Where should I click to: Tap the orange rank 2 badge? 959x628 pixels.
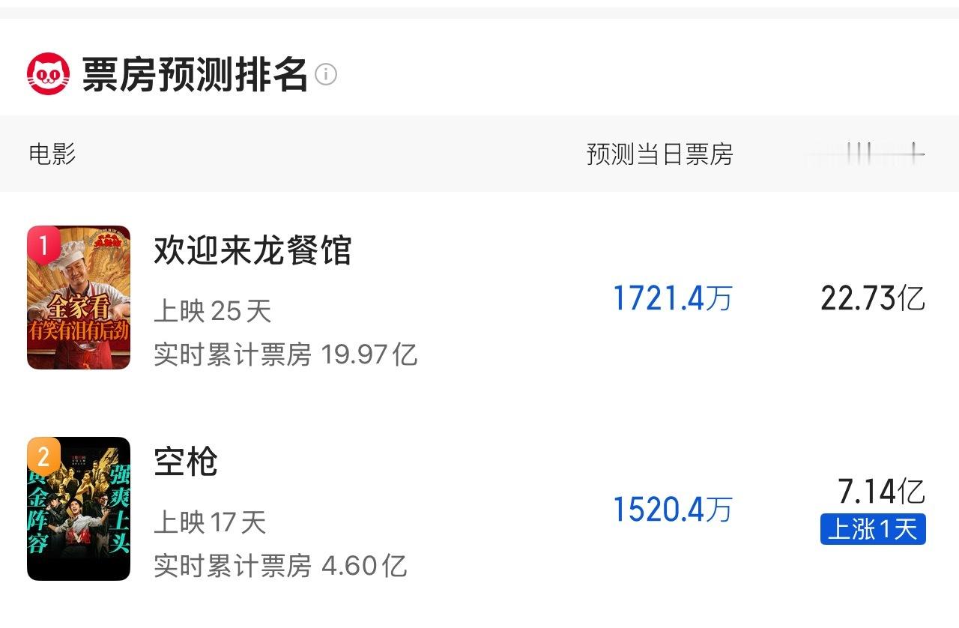[x=43, y=456]
